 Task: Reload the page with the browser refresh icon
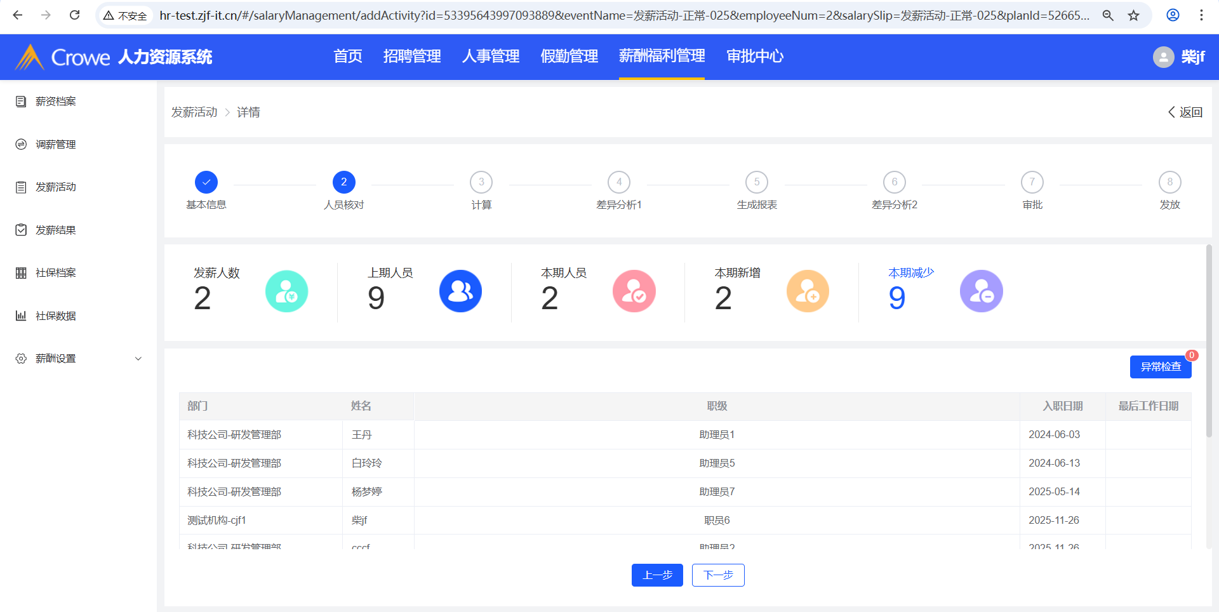pos(74,15)
